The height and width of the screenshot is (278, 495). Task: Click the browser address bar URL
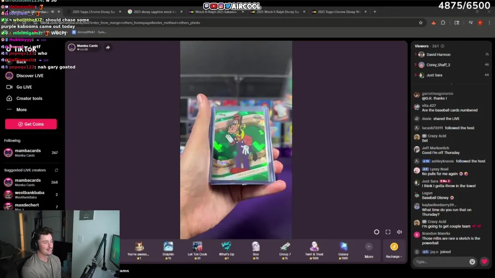(x=120, y=23)
